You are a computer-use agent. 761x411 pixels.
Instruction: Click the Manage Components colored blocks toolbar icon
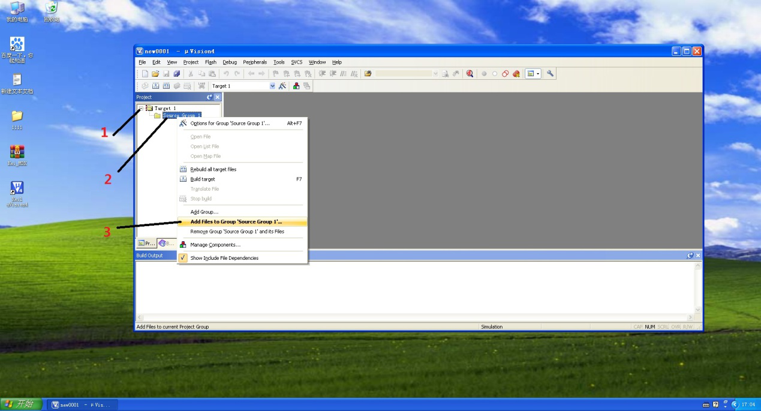coord(296,86)
